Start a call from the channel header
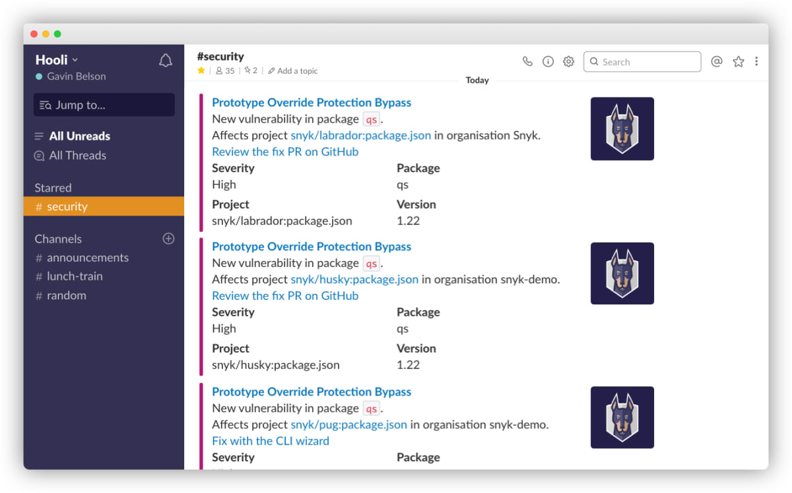The width and height of the screenshot is (792, 493). (x=527, y=61)
